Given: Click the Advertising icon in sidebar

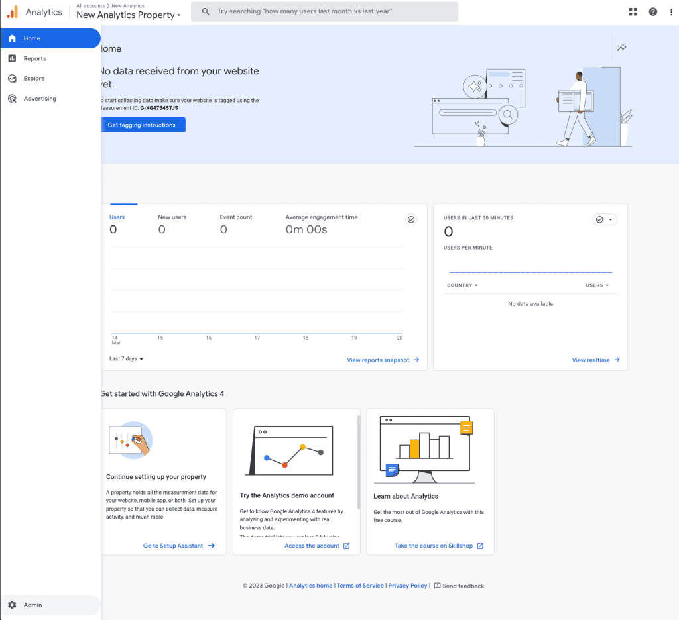Looking at the screenshot, I should pos(12,99).
